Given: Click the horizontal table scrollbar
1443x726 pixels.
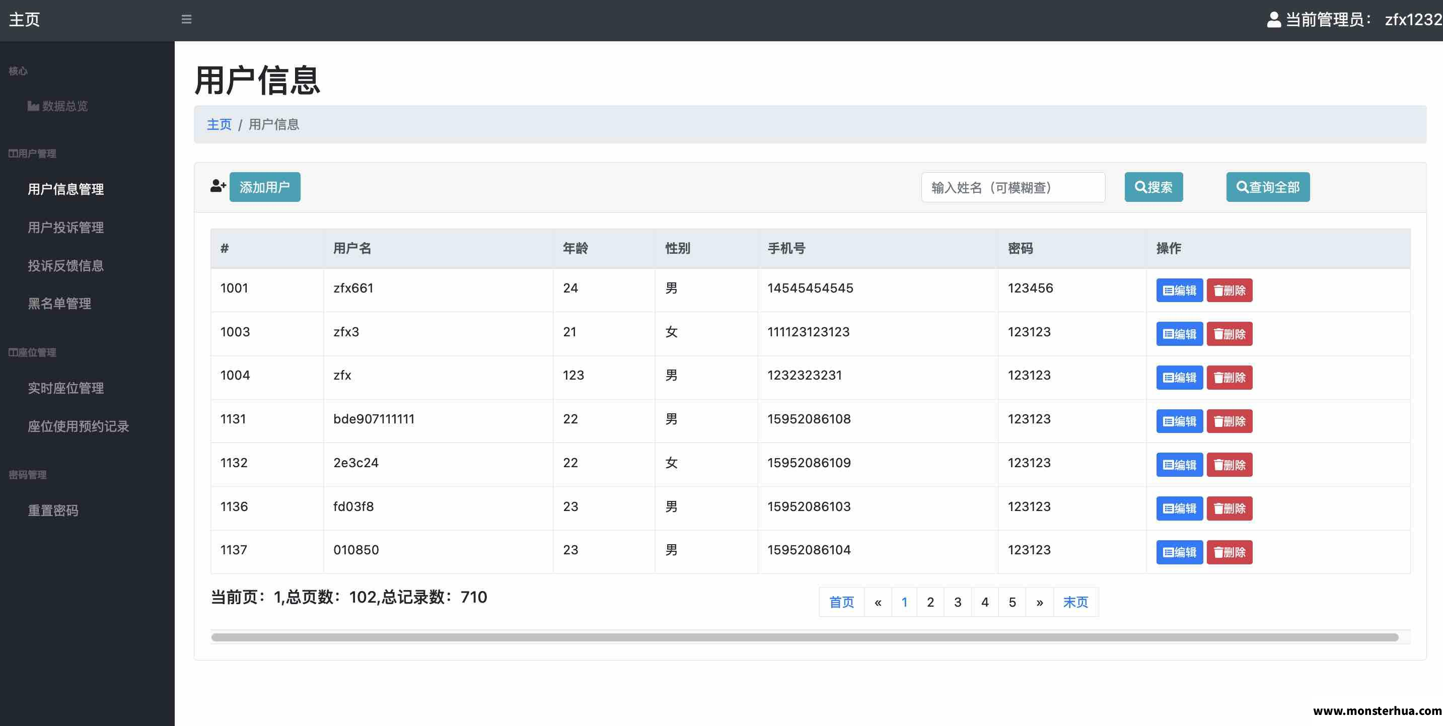Looking at the screenshot, I should click(805, 637).
